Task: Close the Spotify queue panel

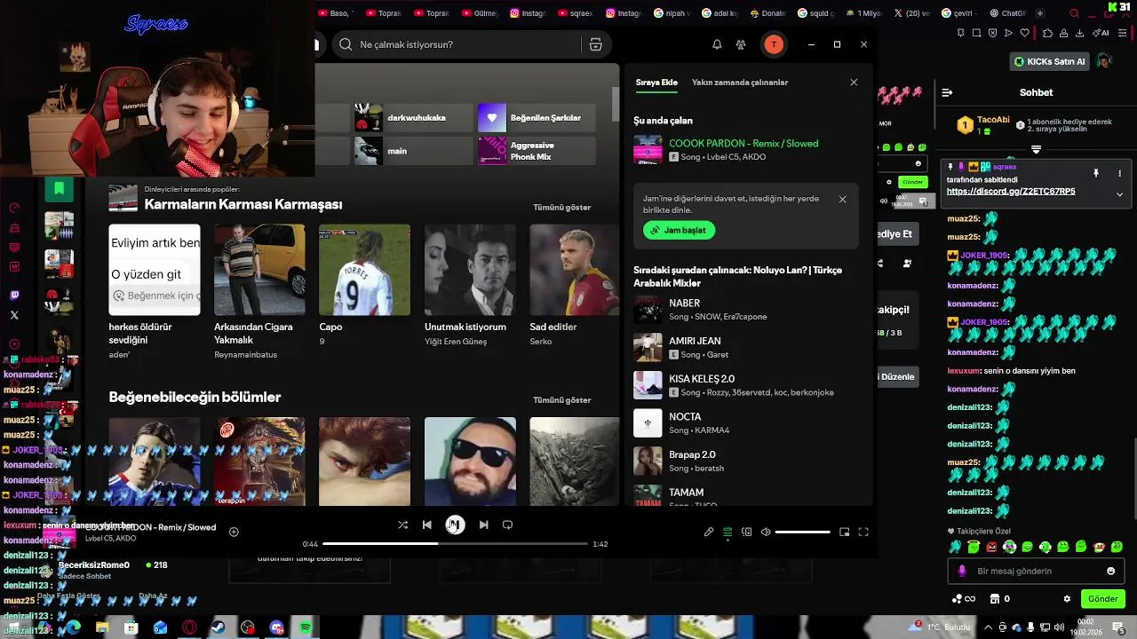Action: coord(854,83)
